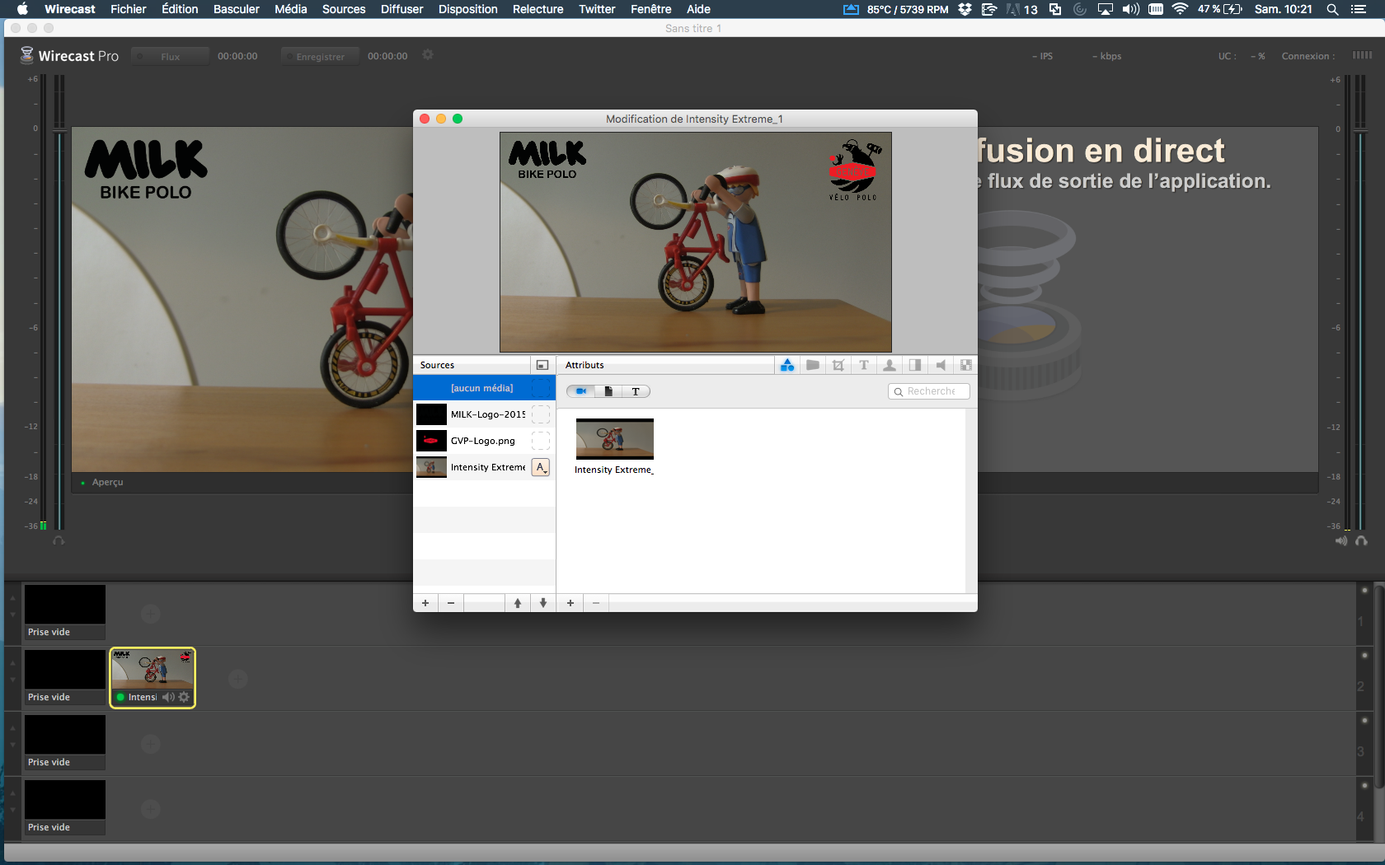1385x865 pixels.
Task: Open the Basculer menu
Action: 236,9
